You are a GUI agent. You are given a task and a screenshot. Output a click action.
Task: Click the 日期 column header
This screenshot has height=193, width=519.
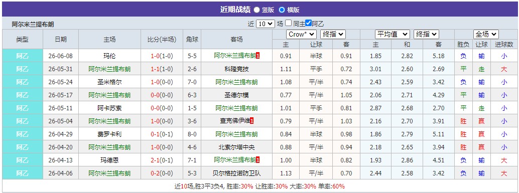click(61, 39)
